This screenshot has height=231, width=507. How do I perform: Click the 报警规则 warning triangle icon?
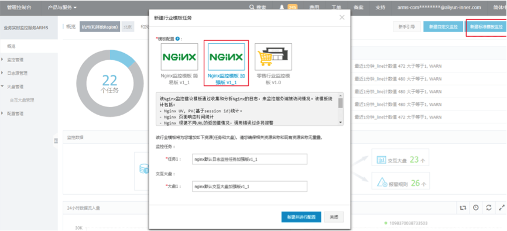coord(382,183)
